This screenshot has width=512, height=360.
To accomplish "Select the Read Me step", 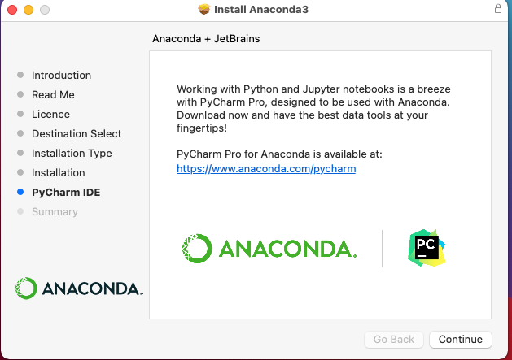I will [53, 95].
